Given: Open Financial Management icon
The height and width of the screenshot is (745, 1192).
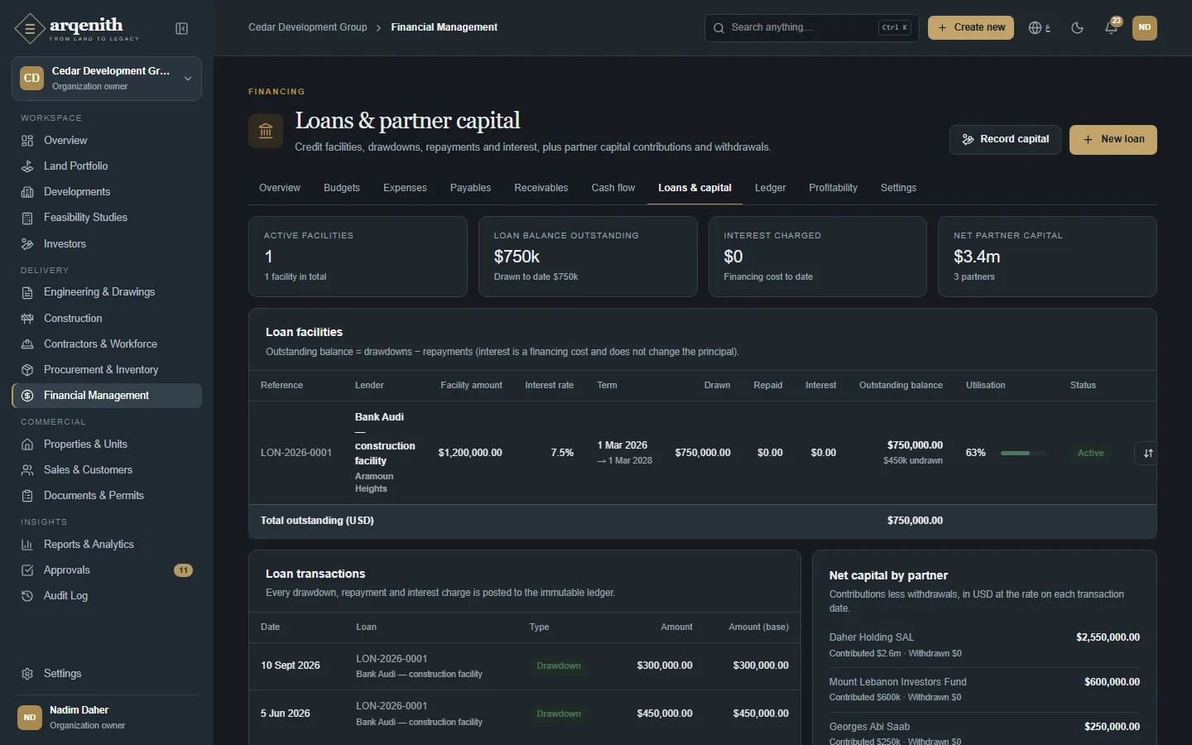Looking at the screenshot, I should click(x=27, y=396).
